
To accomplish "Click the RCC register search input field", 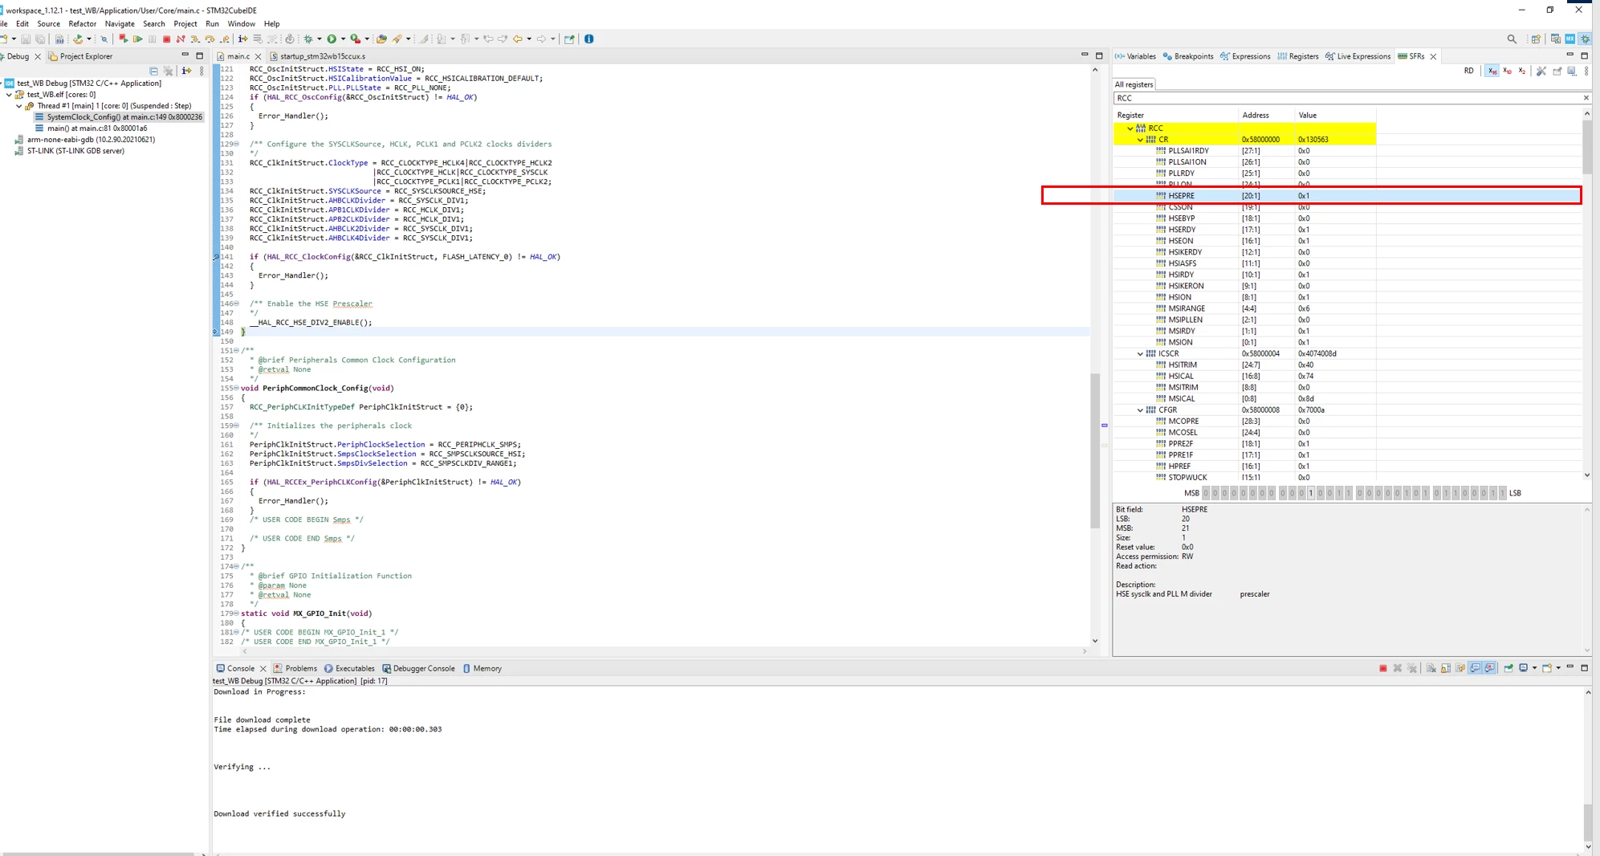I will [x=1346, y=98].
